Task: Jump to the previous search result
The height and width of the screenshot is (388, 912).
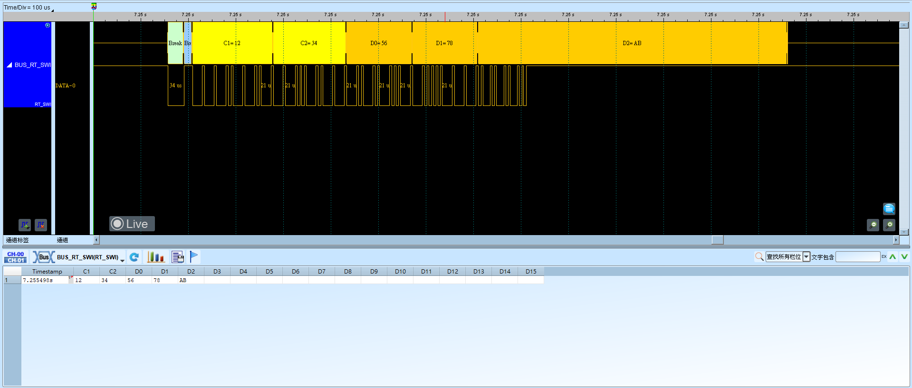Action: pyautogui.click(x=893, y=257)
